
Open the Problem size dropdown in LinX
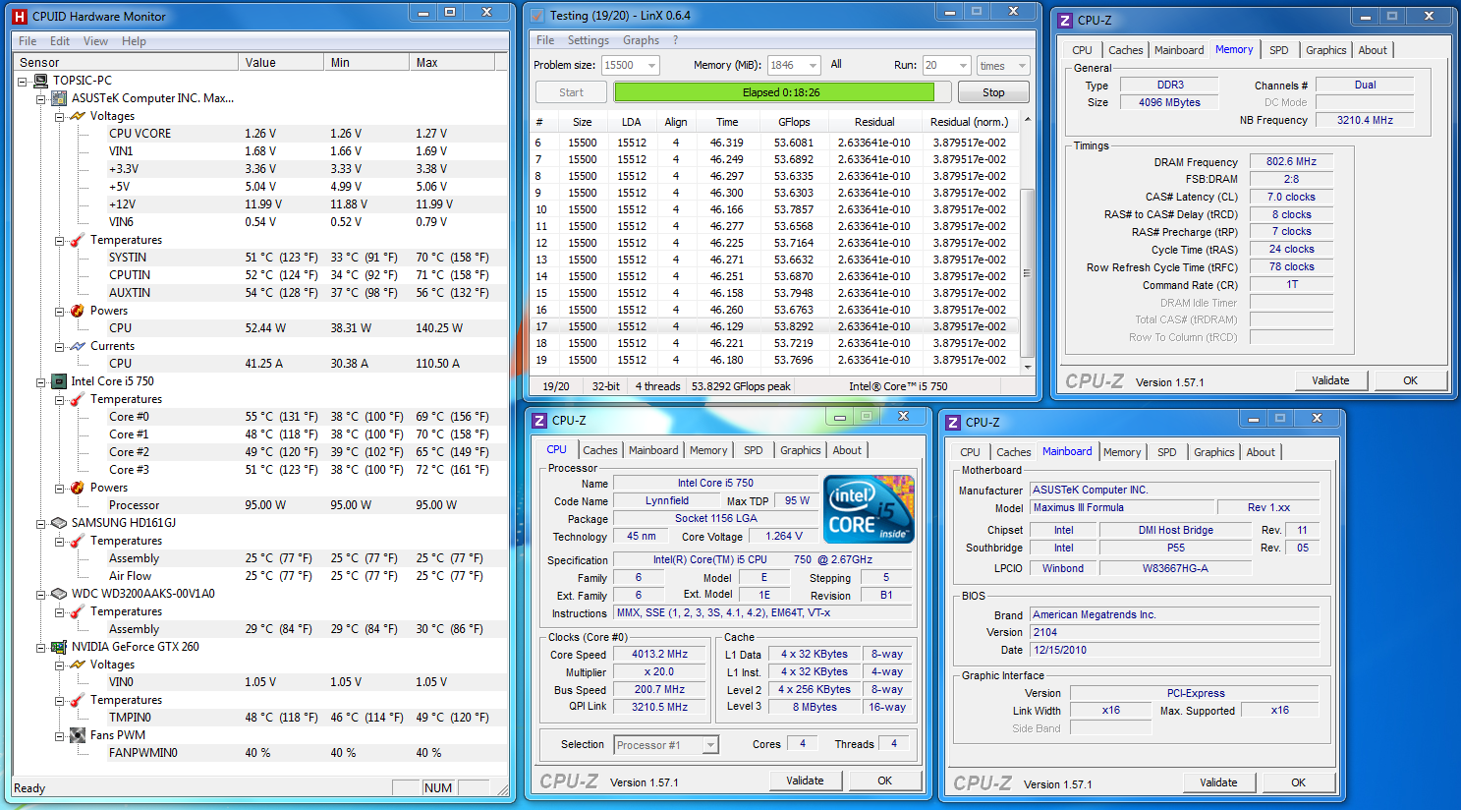650,66
